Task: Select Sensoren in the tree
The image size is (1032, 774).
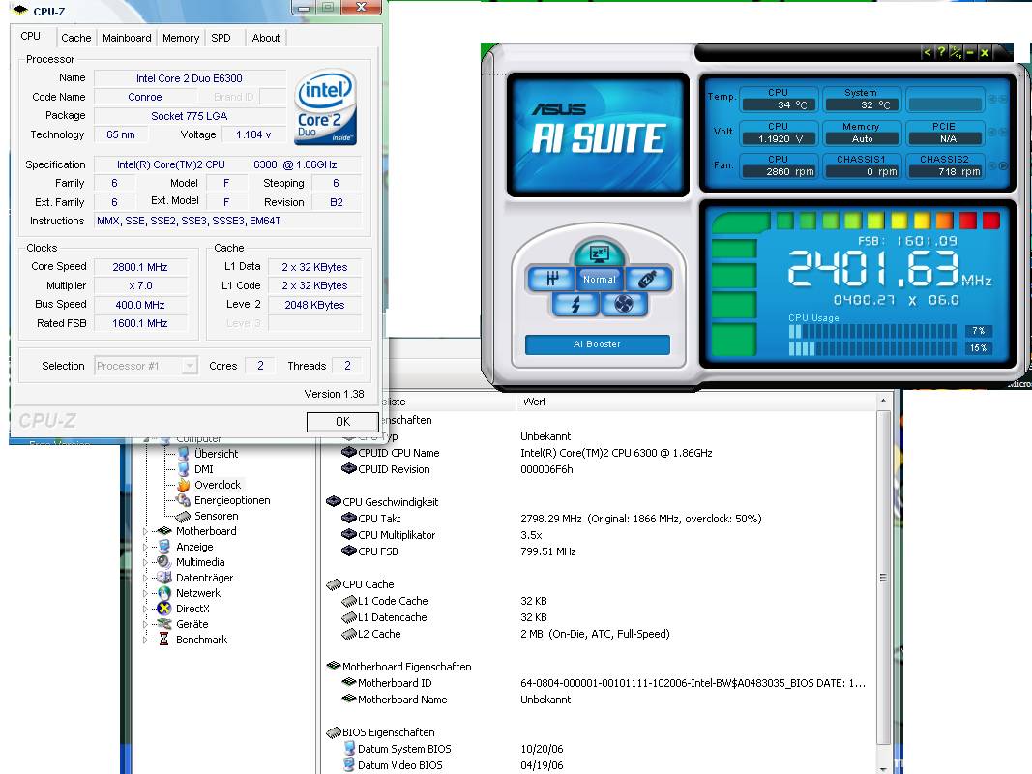Action: click(217, 516)
